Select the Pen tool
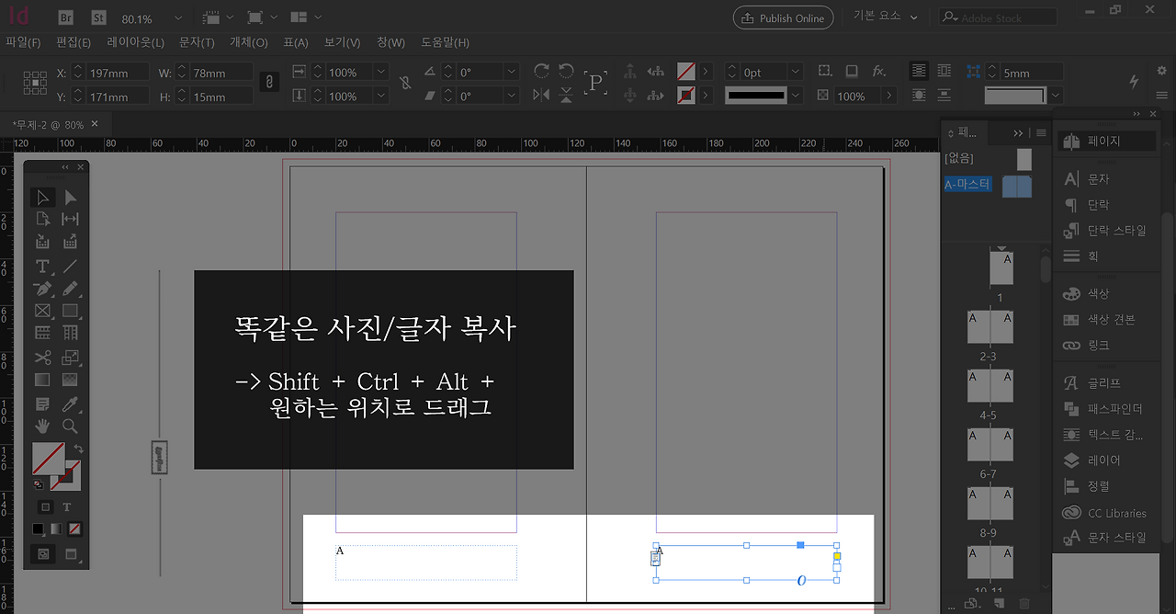 point(42,289)
